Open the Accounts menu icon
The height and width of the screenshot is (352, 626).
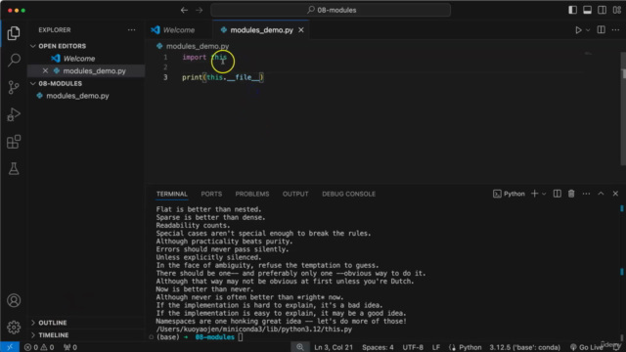14,300
